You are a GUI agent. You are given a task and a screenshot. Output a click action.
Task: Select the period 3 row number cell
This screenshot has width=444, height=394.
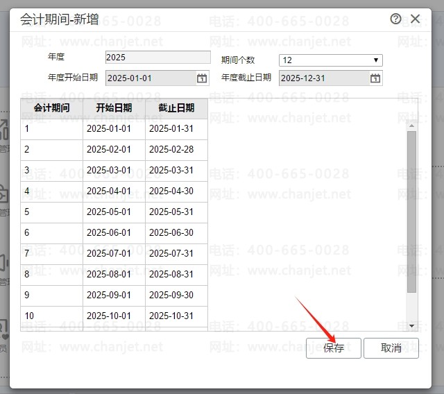pyautogui.click(x=52, y=171)
